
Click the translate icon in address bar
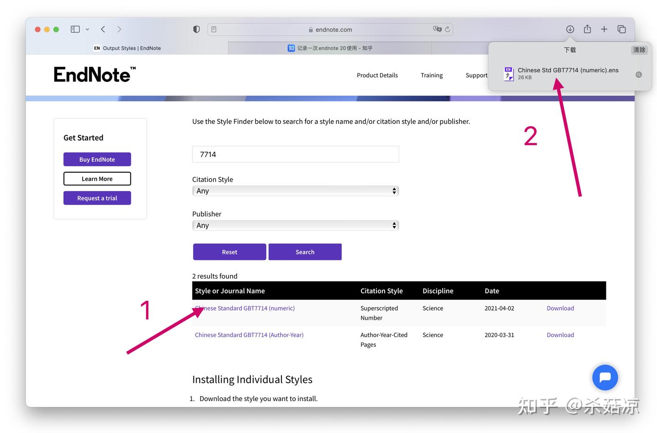click(437, 29)
